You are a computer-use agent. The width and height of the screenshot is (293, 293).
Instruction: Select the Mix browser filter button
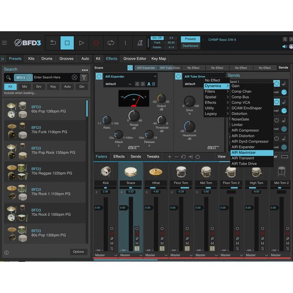coord(24,87)
